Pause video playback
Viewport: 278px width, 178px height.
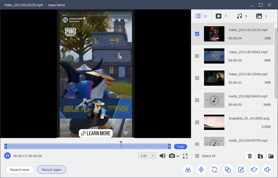click(x=7, y=156)
